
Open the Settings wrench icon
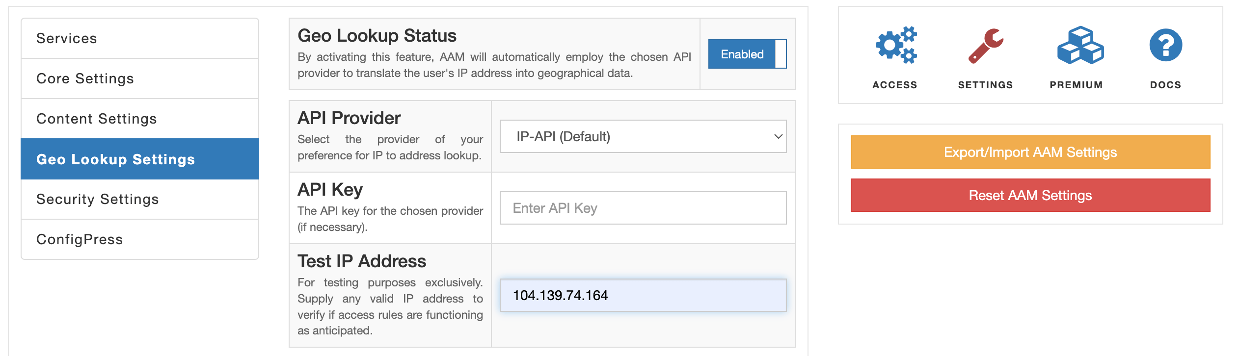click(986, 46)
